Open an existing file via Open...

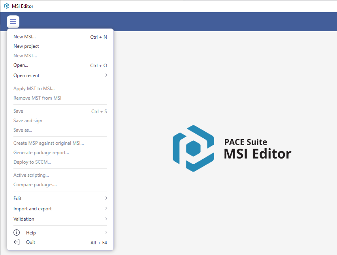60,65
